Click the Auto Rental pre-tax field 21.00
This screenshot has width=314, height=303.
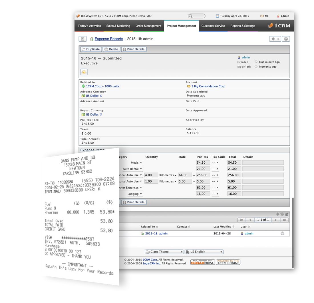click(x=203, y=169)
